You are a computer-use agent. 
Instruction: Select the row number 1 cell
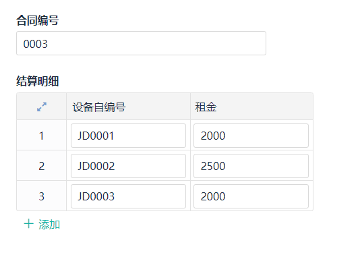(42, 136)
